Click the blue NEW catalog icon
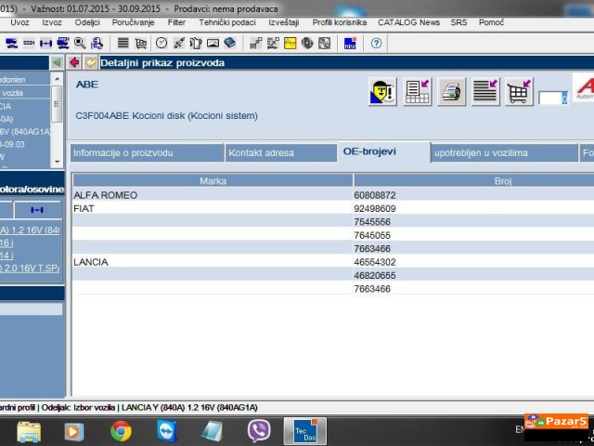The image size is (594, 446). (x=350, y=44)
